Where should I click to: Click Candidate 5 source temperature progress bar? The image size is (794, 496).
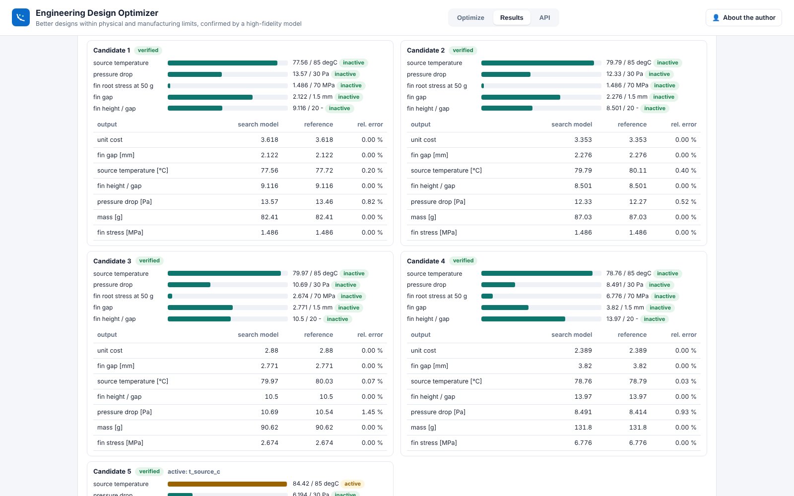click(x=228, y=484)
